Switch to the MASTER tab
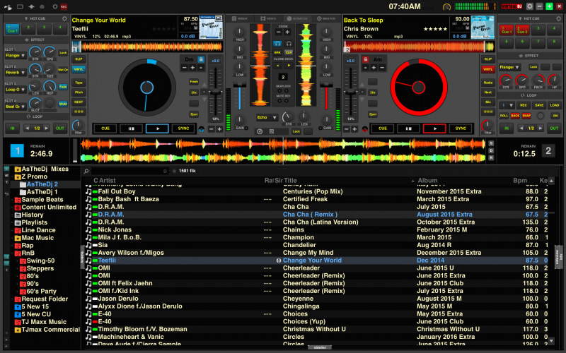 tap(326, 18)
